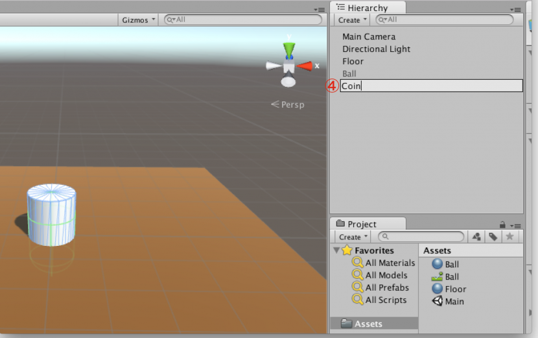Click the red X axis cone on gizmo
538x338 pixels.
pos(304,66)
